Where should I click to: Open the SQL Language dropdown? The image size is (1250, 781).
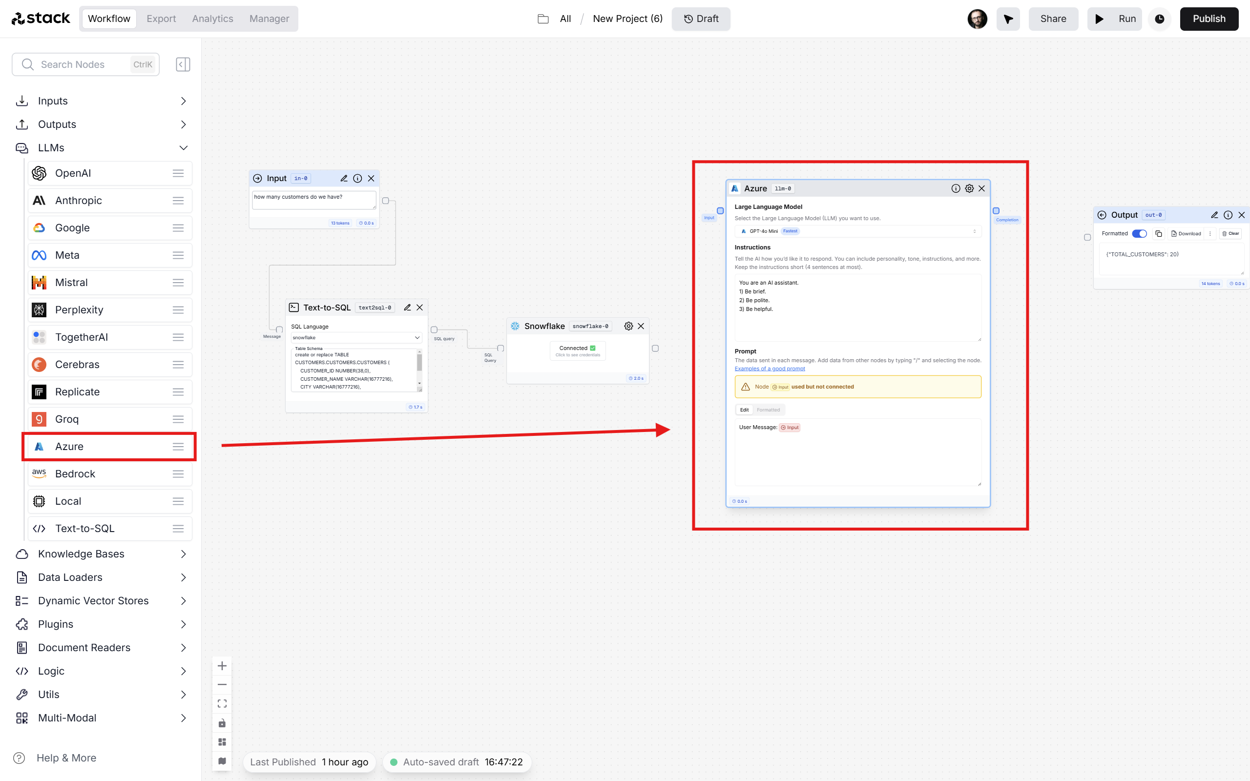(356, 337)
